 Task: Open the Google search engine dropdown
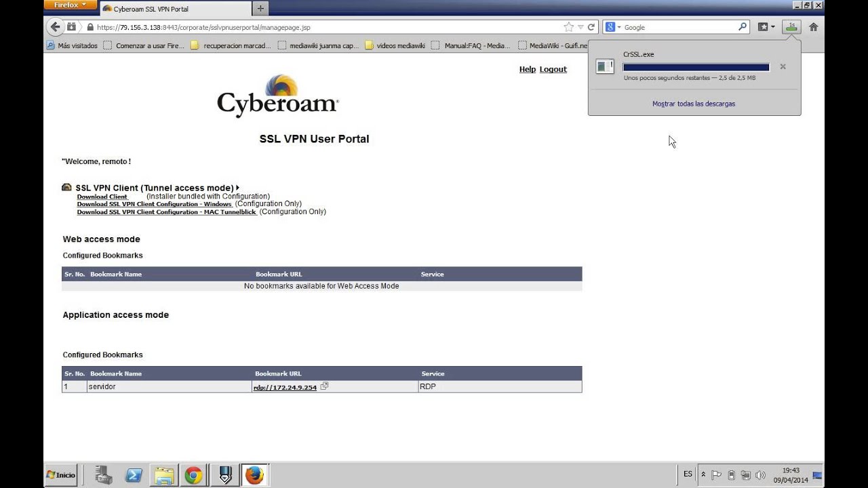coord(614,27)
